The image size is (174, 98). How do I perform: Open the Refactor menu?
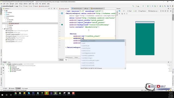tap(26, 4)
